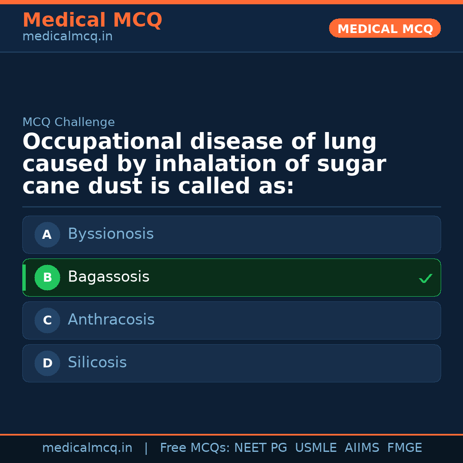Open medicalmcq.in link below header title

tap(67, 36)
